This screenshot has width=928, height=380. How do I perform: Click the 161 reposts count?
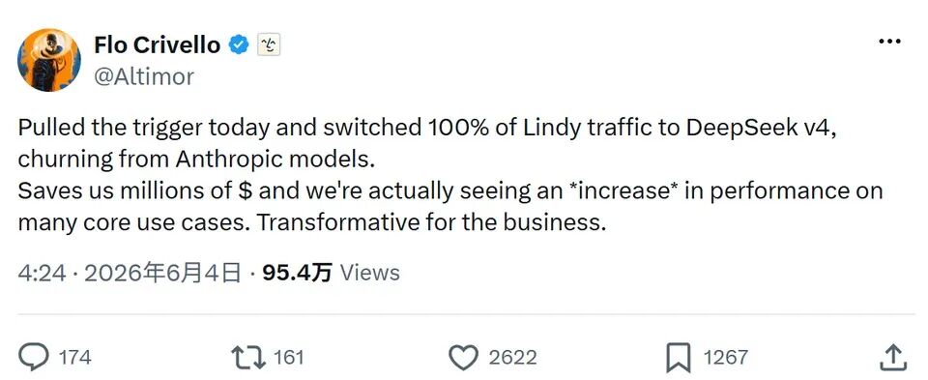point(289,358)
